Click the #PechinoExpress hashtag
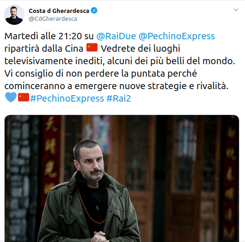The width and height of the screenshot is (245, 242). [x=67, y=98]
